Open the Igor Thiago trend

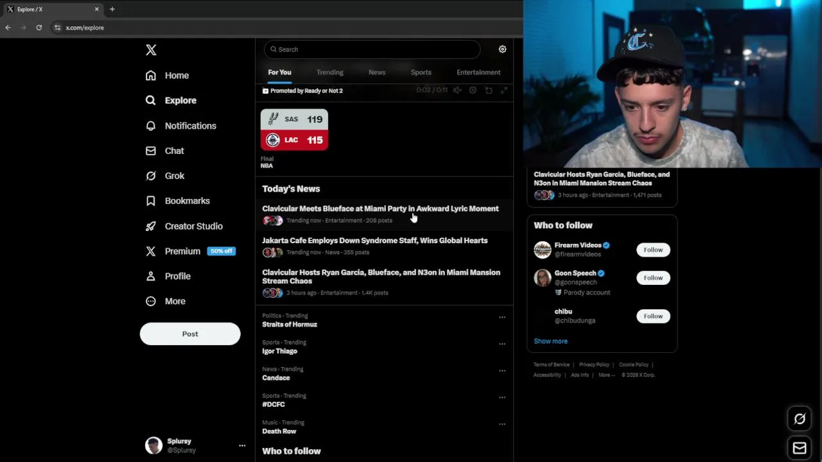[279, 351]
